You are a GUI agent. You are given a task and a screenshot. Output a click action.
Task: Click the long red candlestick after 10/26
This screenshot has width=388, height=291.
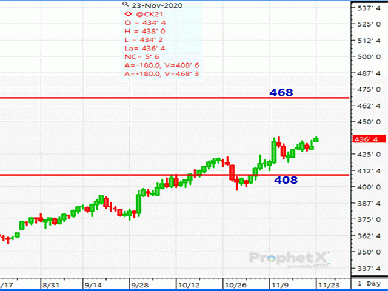coord(232,172)
